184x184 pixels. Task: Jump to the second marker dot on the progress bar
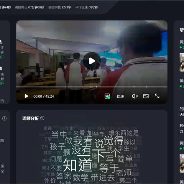coord(96,87)
